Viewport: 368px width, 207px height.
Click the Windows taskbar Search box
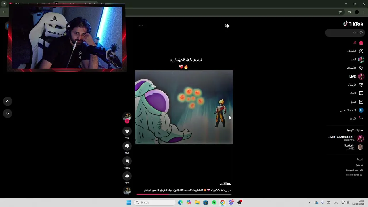[x=155, y=202]
